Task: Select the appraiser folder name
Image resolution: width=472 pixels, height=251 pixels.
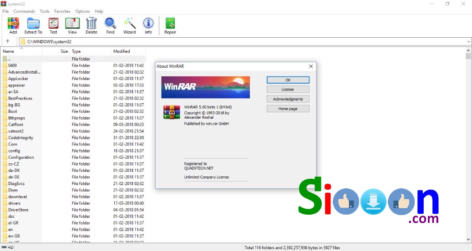Action: coord(16,85)
